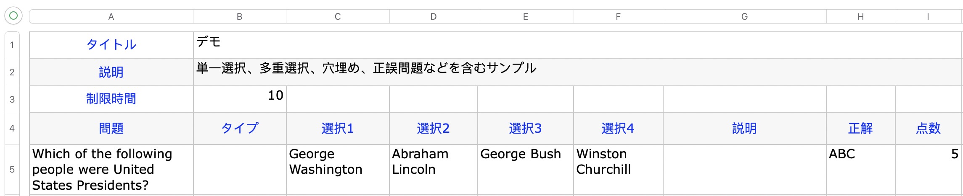Select column H header

coord(860,17)
